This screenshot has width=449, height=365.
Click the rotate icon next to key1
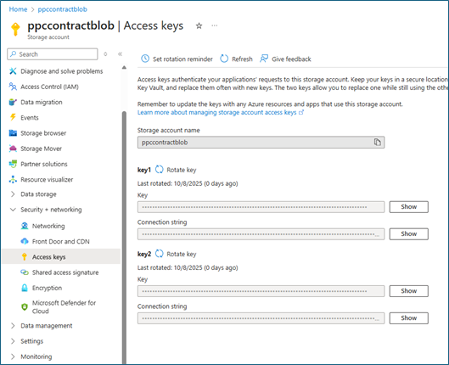[160, 170]
